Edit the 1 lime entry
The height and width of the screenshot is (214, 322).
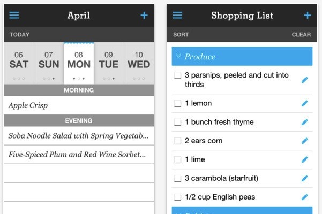pyautogui.click(x=305, y=159)
